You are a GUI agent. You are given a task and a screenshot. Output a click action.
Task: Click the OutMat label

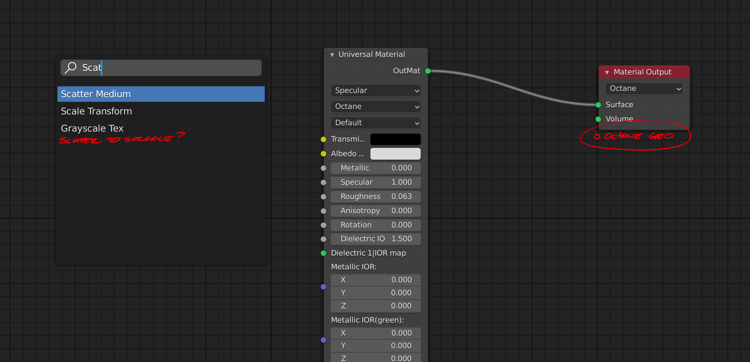[x=406, y=71]
